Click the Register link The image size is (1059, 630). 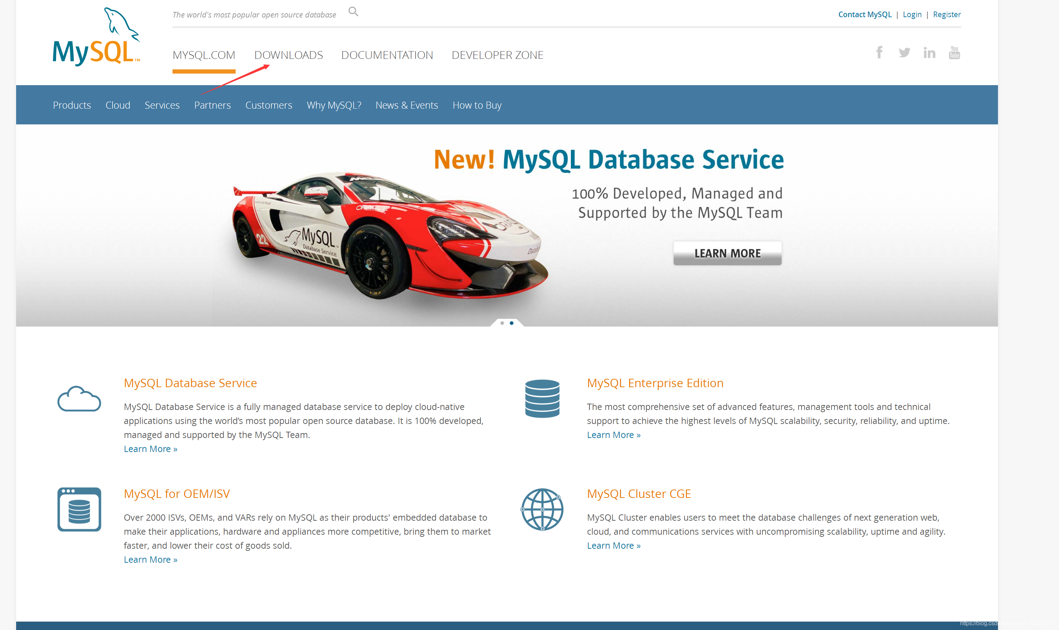[x=946, y=14]
